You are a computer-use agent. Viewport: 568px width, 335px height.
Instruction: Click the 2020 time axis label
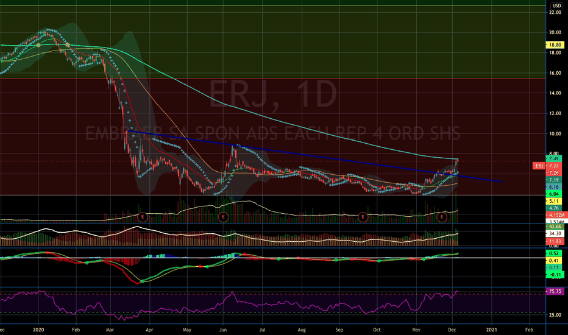click(38, 330)
